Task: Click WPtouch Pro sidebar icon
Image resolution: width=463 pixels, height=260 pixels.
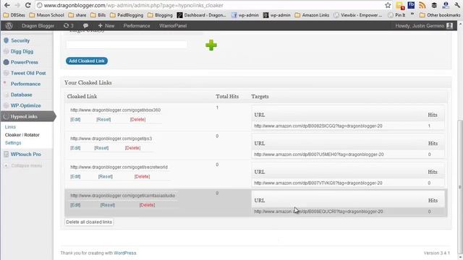Action: pyautogui.click(x=7, y=154)
